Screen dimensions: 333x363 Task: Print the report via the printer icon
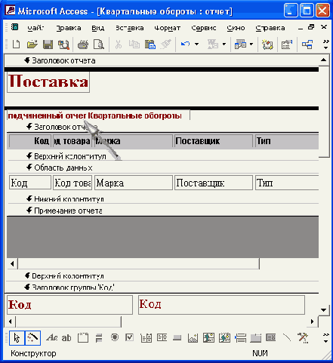[83, 45]
